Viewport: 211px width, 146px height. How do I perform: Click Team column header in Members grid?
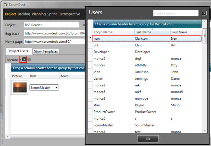72,76
